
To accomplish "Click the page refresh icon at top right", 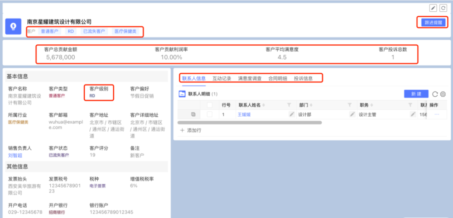I will point(443,8).
